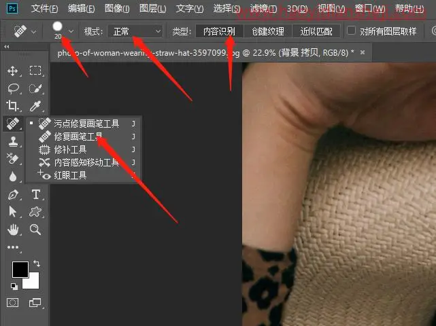Select 污点修复画笔工具 from flyout
Image resolution: width=436 pixels, height=326 pixels.
83,124
